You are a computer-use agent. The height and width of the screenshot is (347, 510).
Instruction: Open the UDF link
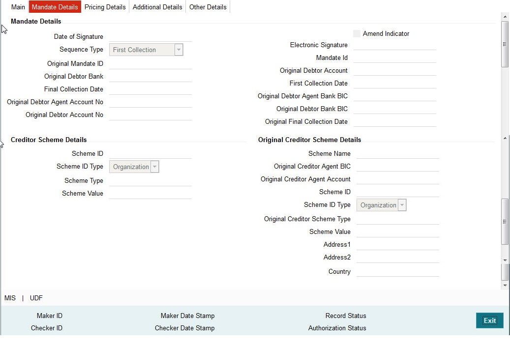36,298
